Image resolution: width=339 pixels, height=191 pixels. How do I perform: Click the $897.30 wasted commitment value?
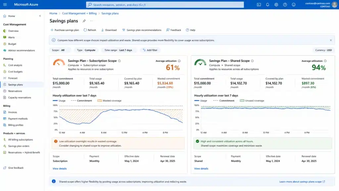308,83
